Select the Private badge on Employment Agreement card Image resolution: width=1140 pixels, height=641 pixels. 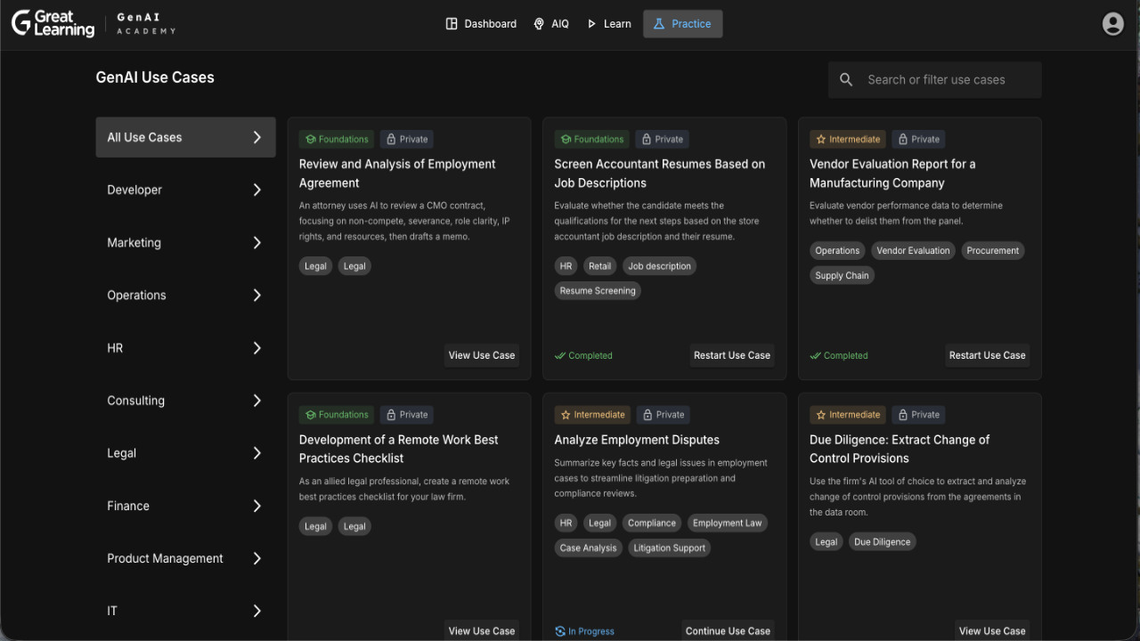click(406, 139)
